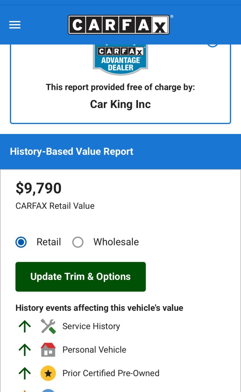The height and width of the screenshot is (392, 241).
Task: Tap the Car King Inc dealer name
Action: pyautogui.click(x=120, y=104)
